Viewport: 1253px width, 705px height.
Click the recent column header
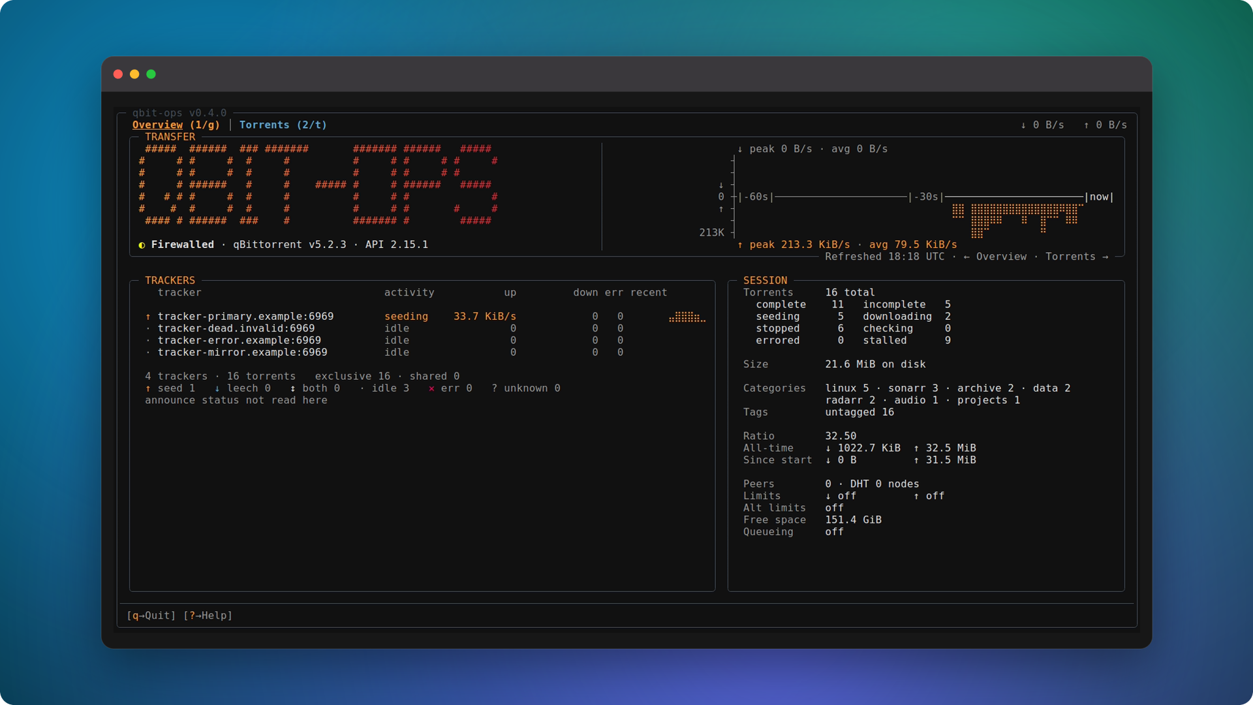pyautogui.click(x=648, y=292)
